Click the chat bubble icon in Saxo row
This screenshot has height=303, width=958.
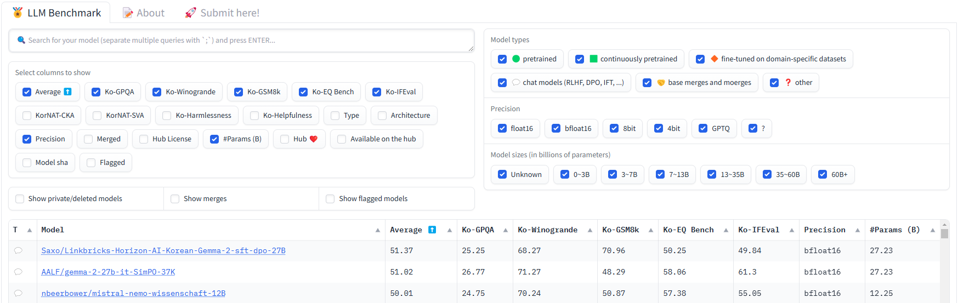point(18,250)
